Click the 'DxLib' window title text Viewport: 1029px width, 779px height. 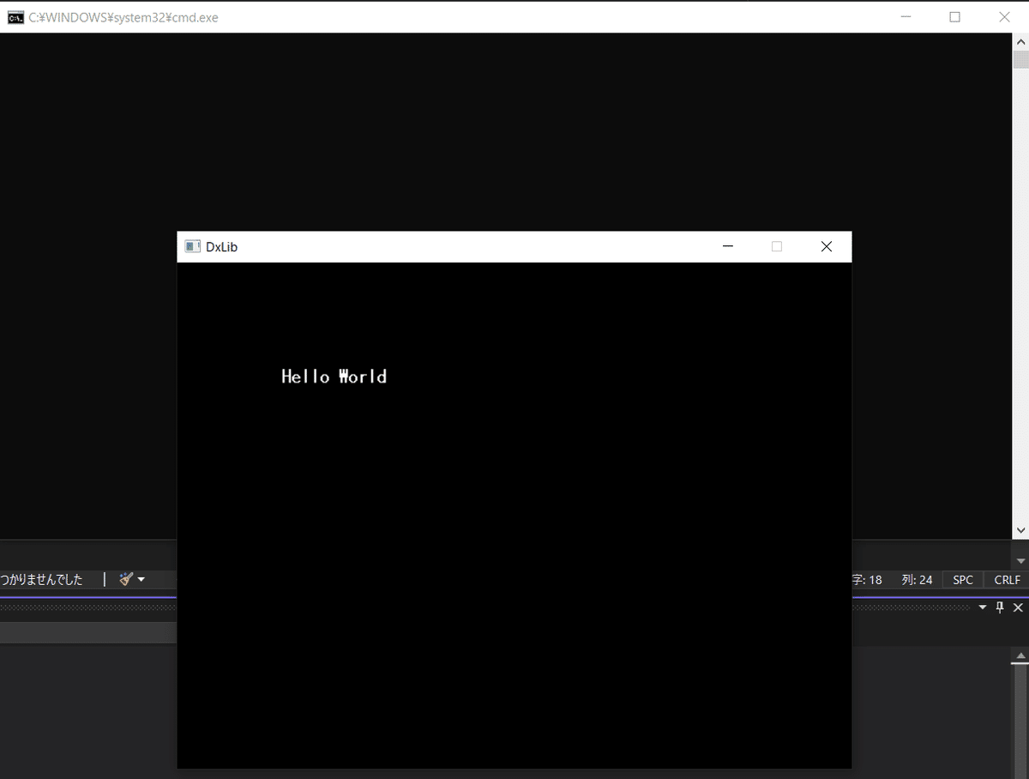click(x=221, y=247)
